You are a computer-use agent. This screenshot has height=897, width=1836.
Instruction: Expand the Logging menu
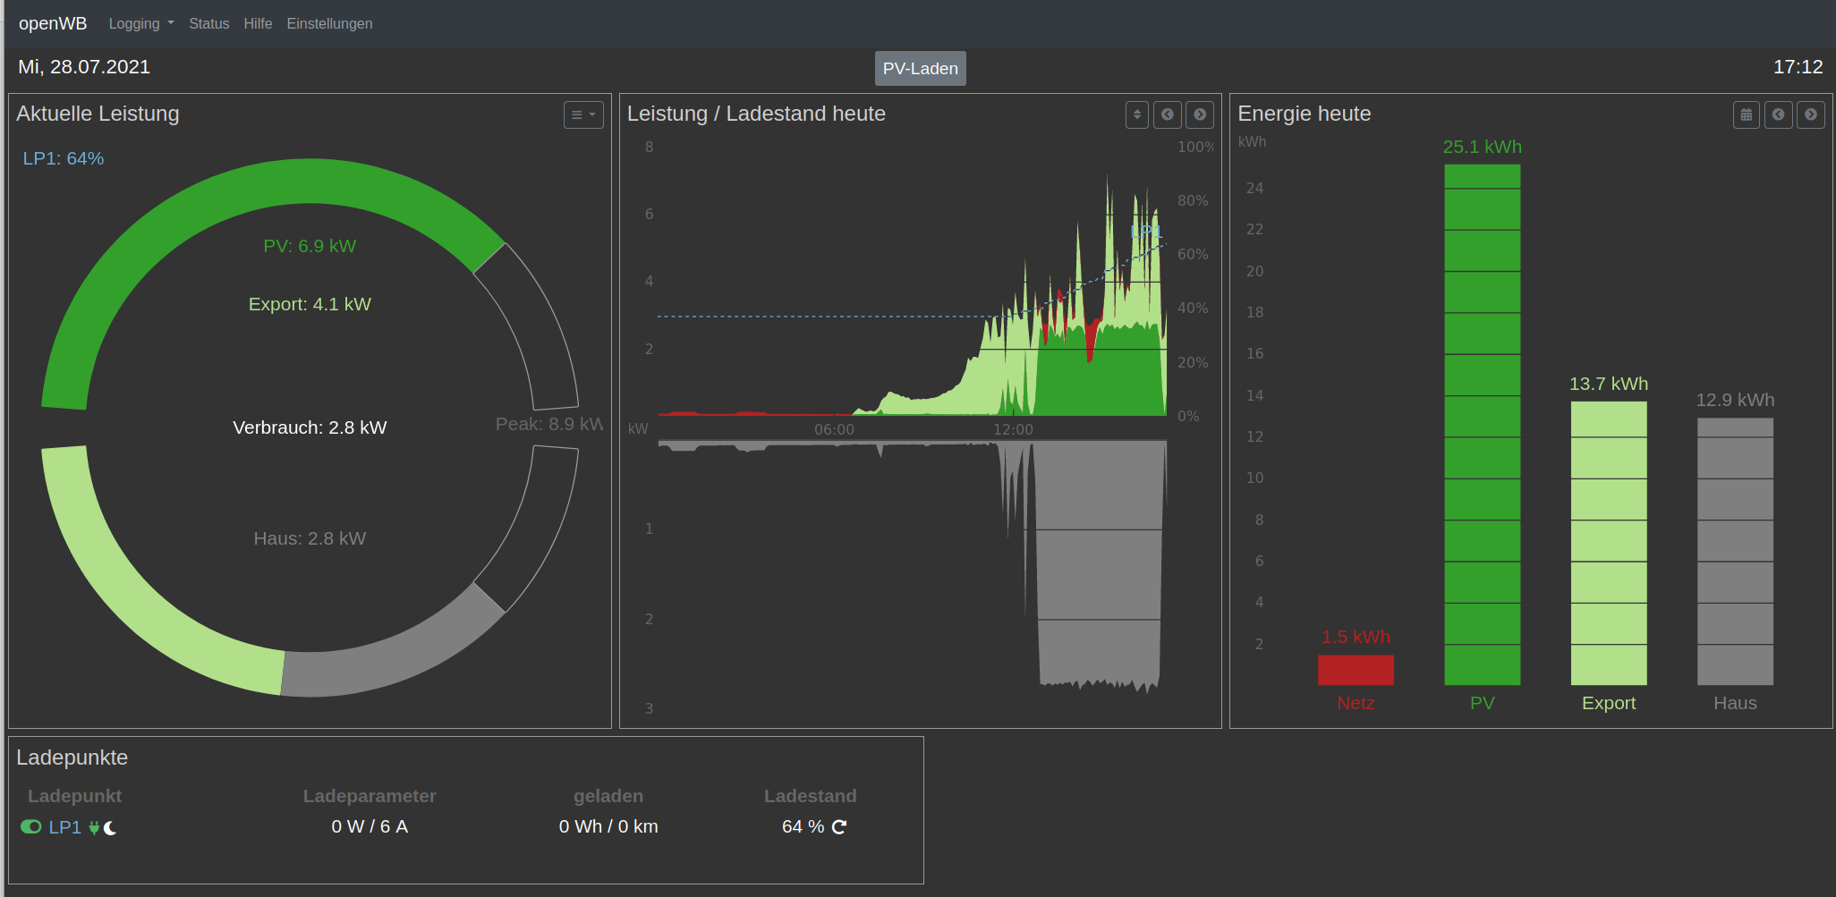pyautogui.click(x=140, y=23)
